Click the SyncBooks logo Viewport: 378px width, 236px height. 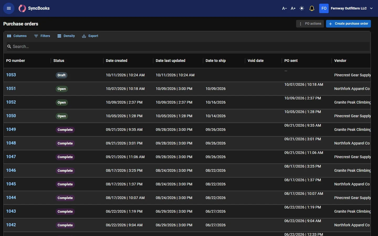coord(34,8)
